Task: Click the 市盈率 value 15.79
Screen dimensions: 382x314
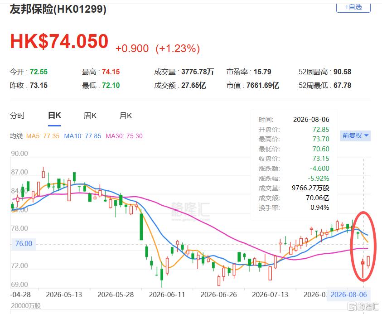Action: [x=262, y=72]
